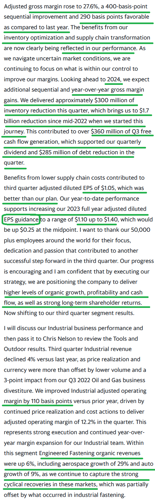Viewport: 155px width, 503px height.
Task: Click the underlined "$1.10 up to $1.40" range
Action: pos(97,220)
